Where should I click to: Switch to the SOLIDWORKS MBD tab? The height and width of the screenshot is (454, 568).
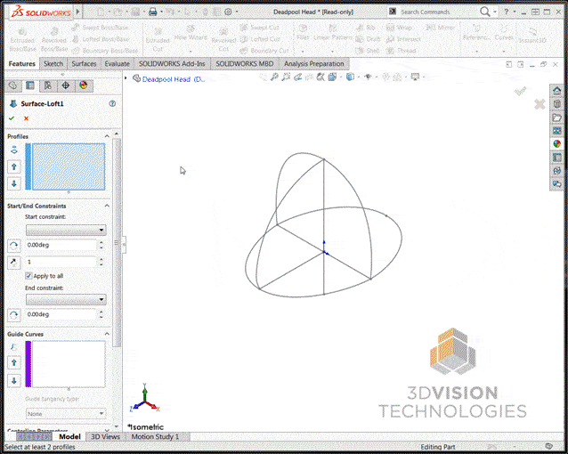coord(245,64)
